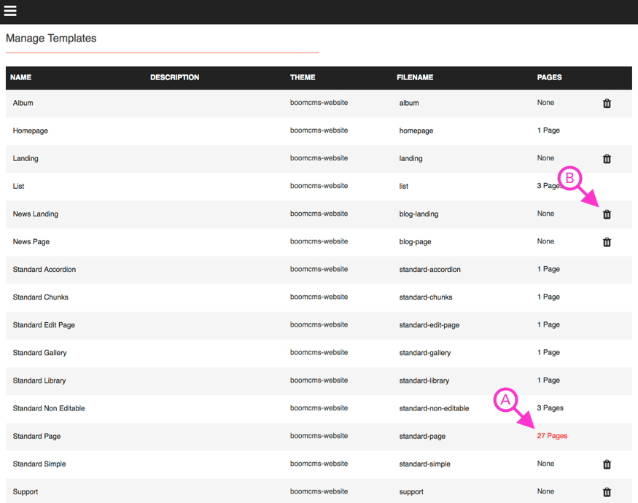Select the News Page template

(31, 241)
